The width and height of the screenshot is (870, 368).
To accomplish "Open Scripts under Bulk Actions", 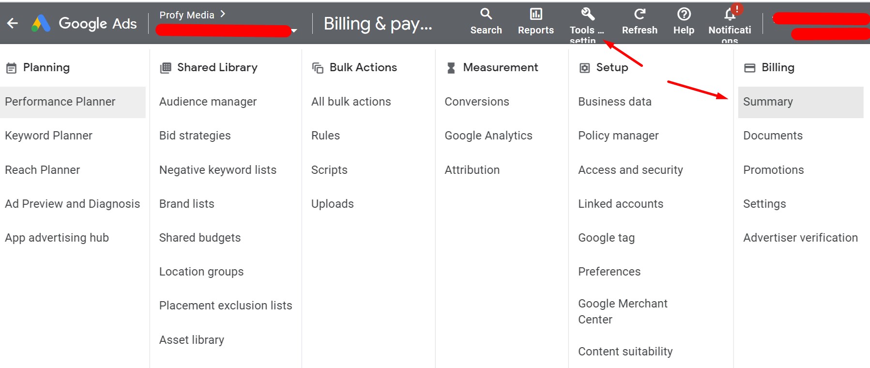I will click(329, 170).
